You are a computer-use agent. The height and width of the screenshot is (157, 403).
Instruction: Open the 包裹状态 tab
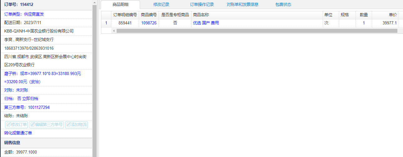(283, 4)
